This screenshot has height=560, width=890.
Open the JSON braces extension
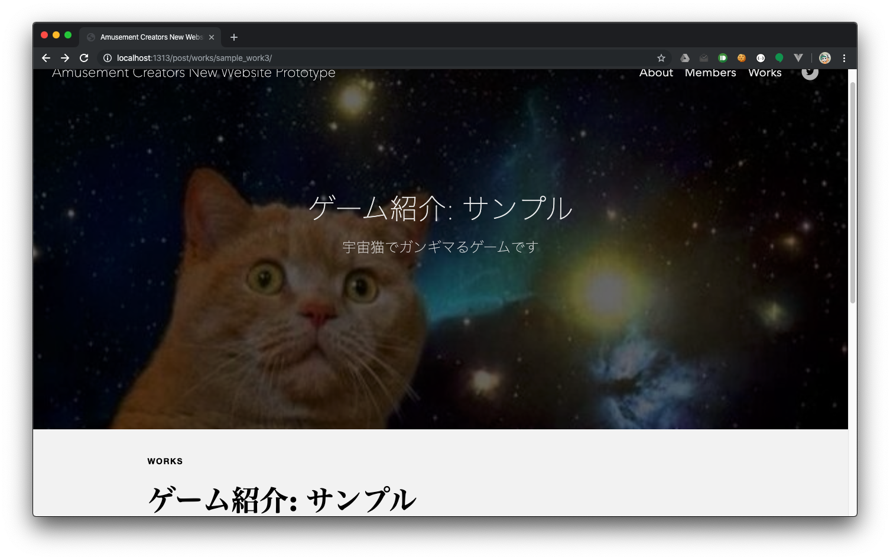pos(761,58)
